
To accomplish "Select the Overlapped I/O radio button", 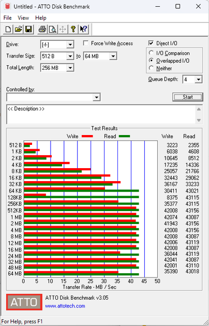I will point(151,61).
